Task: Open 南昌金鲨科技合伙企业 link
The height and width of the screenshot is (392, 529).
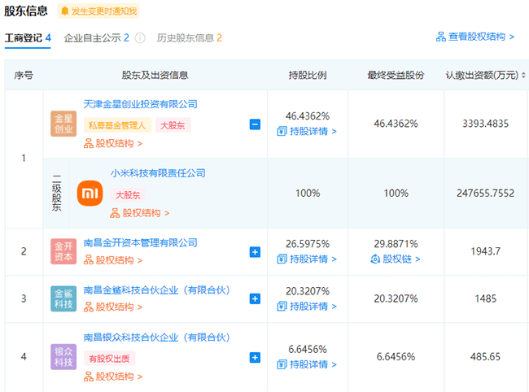Action: (x=157, y=290)
